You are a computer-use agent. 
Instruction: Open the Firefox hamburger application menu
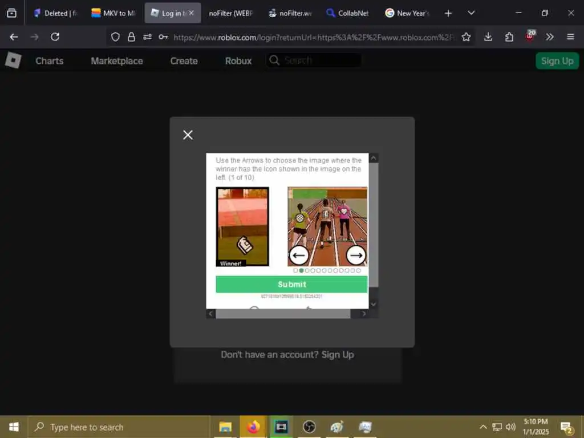[x=570, y=37]
